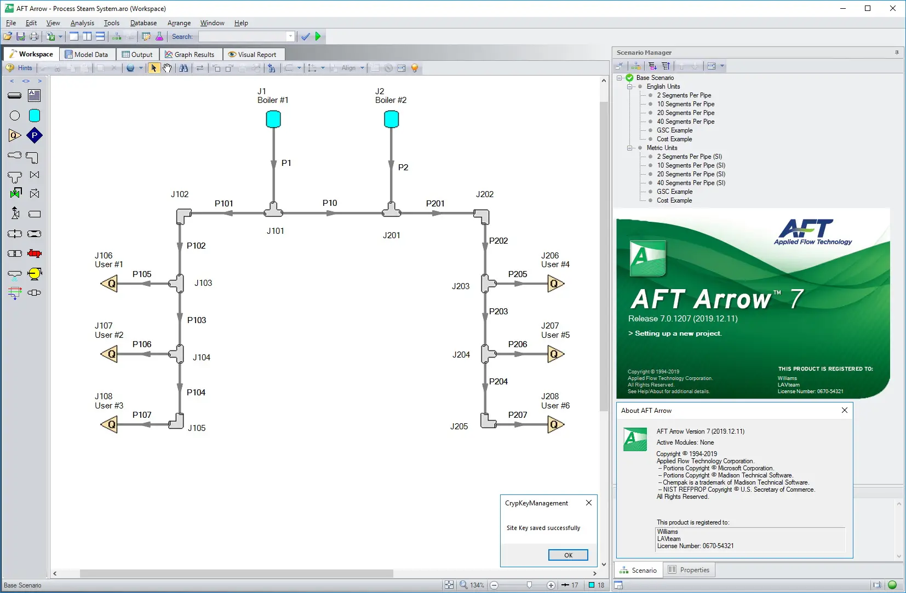906x593 pixels.
Task: Select 40 Segments Per Pipe (SI) scenario
Action: click(691, 183)
